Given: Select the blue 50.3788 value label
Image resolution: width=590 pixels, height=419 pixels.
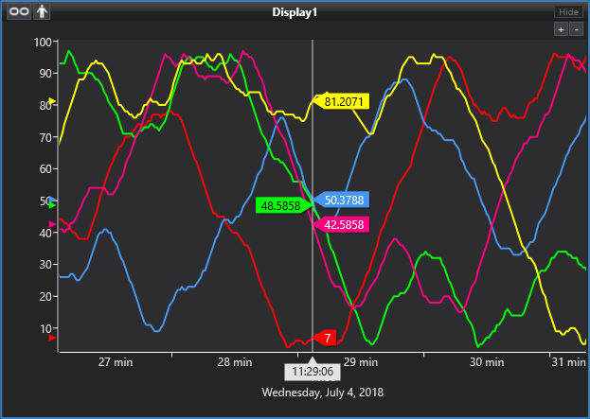Looking at the screenshot, I should tap(345, 200).
